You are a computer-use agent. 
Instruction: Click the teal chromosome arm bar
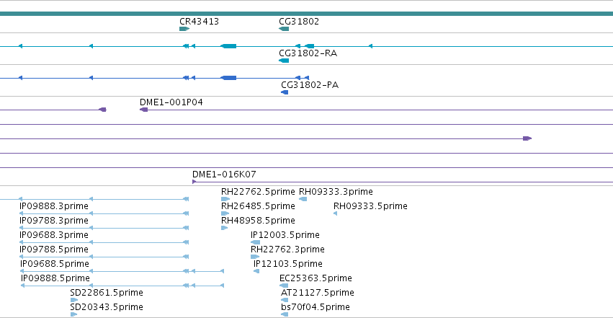(x=307, y=14)
